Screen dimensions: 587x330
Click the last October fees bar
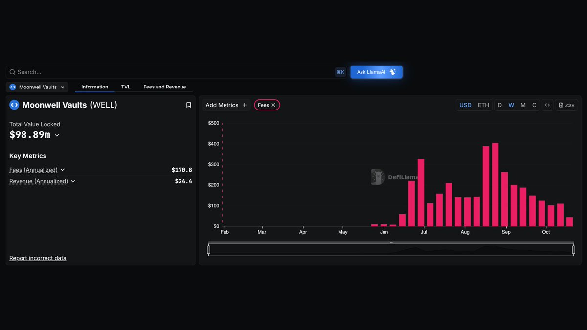pyautogui.click(x=569, y=222)
